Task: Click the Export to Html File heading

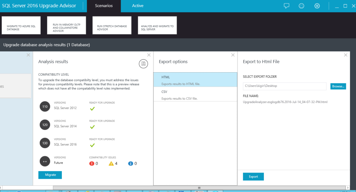Action: 261,62
